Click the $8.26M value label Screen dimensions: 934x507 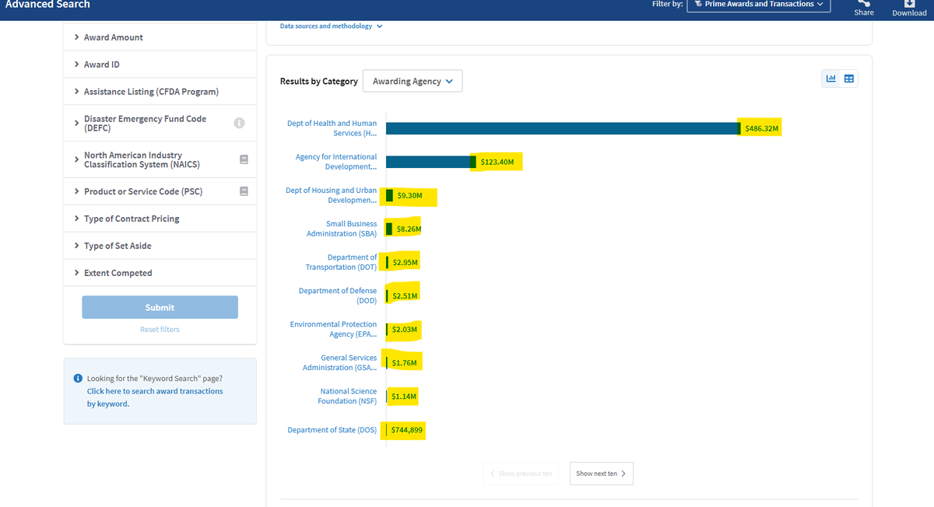[409, 229]
